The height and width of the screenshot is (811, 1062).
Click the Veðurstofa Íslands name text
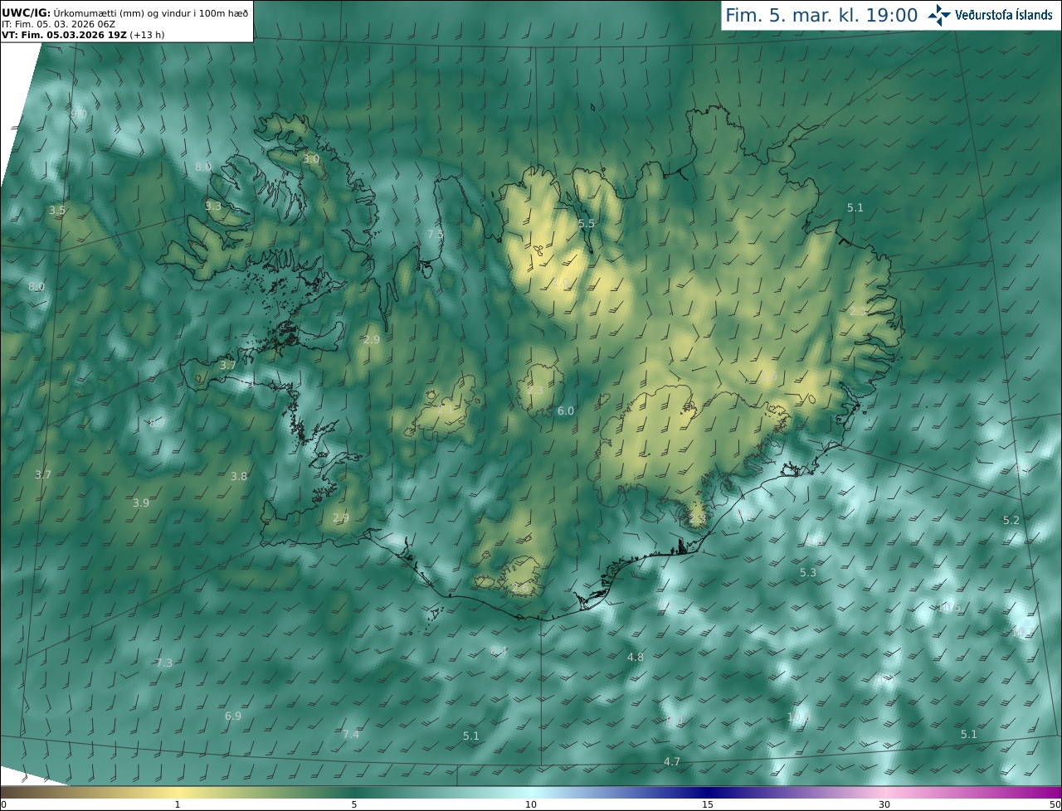[1004, 15]
